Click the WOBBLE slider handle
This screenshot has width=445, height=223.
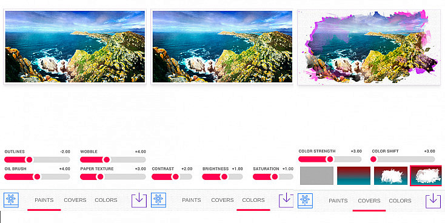107,160
